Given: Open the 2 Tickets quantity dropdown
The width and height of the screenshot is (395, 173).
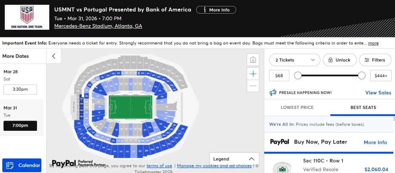Looking at the screenshot, I should click(295, 60).
